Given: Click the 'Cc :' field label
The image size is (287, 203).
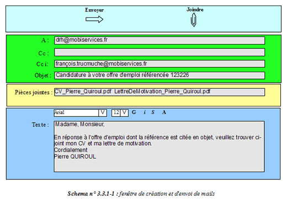Looking at the screenshot, I should tap(44, 53).
